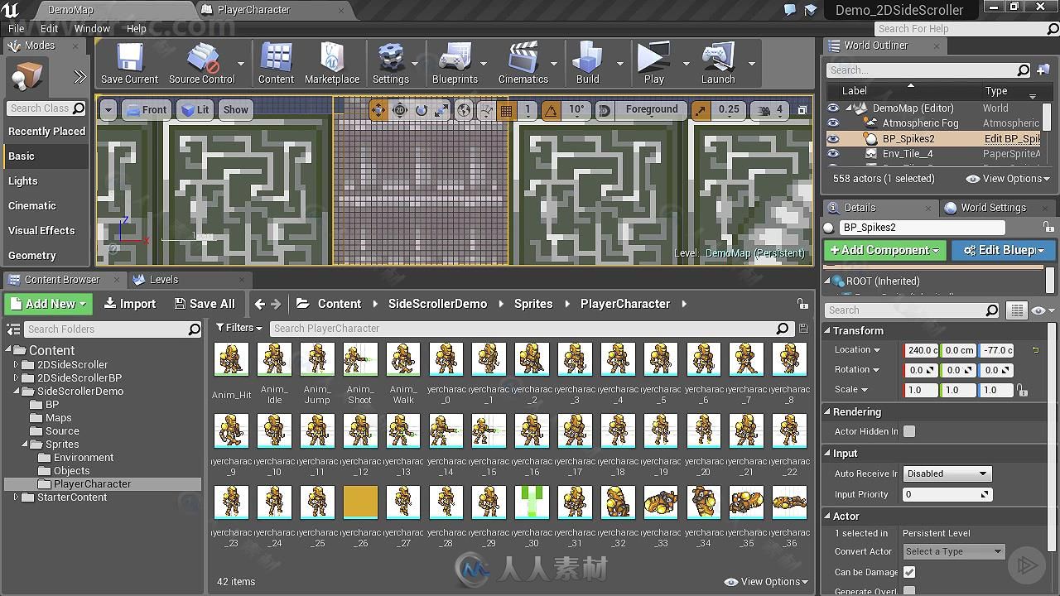This screenshot has width=1060, height=596.
Task: Select the Lights category in Modes
Action: [45, 181]
